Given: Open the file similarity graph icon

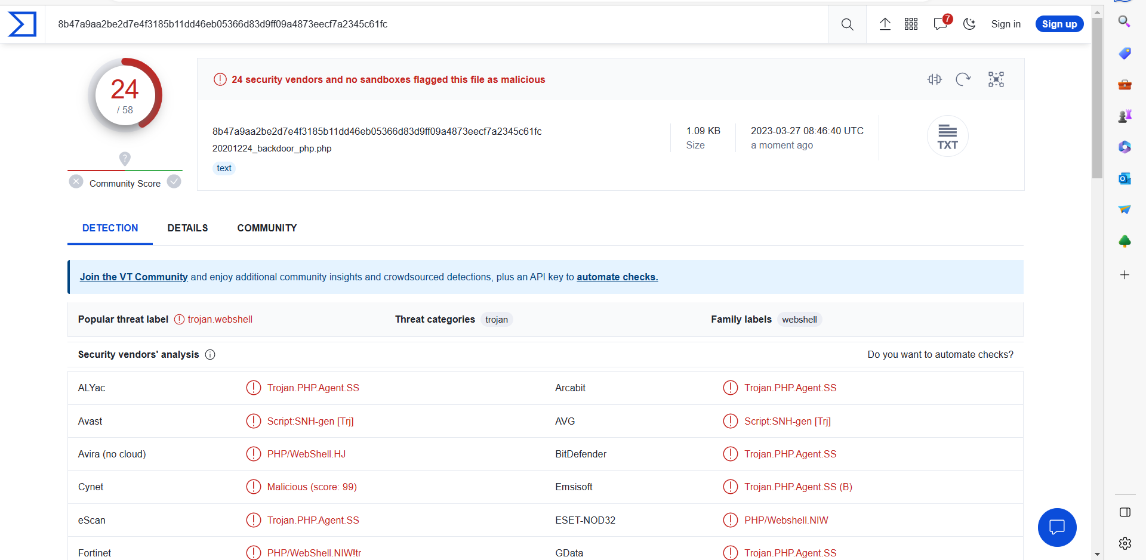Looking at the screenshot, I should (996, 79).
